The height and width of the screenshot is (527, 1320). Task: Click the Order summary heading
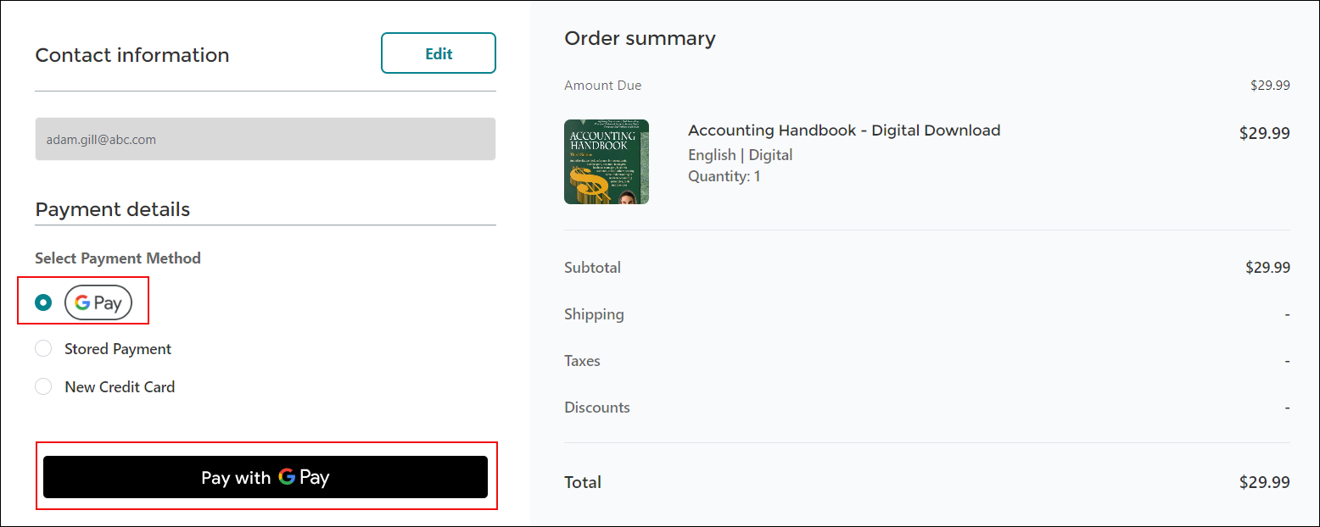click(640, 38)
